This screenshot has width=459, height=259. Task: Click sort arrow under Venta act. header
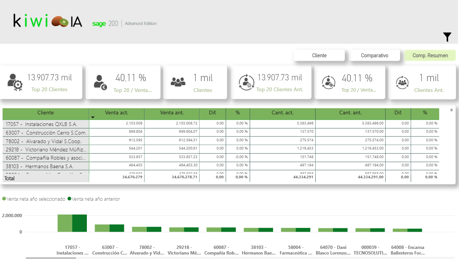click(x=93, y=117)
